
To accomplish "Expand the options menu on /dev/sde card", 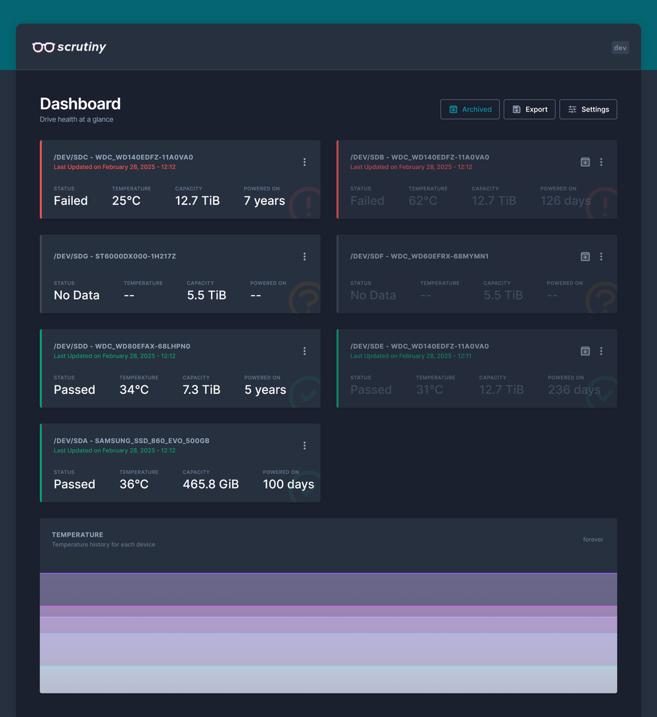I will (x=601, y=351).
